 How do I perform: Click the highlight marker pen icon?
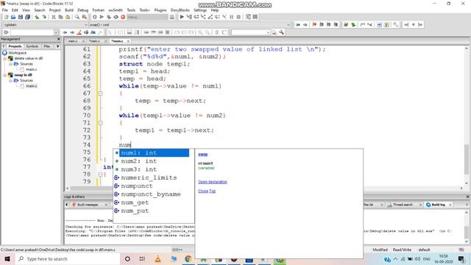click(x=79, y=32)
